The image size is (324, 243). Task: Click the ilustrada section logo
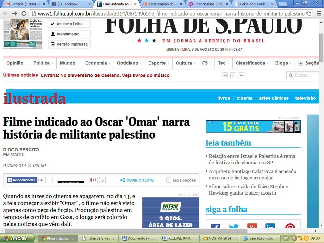pyautogui.click(x=34, y=98)
